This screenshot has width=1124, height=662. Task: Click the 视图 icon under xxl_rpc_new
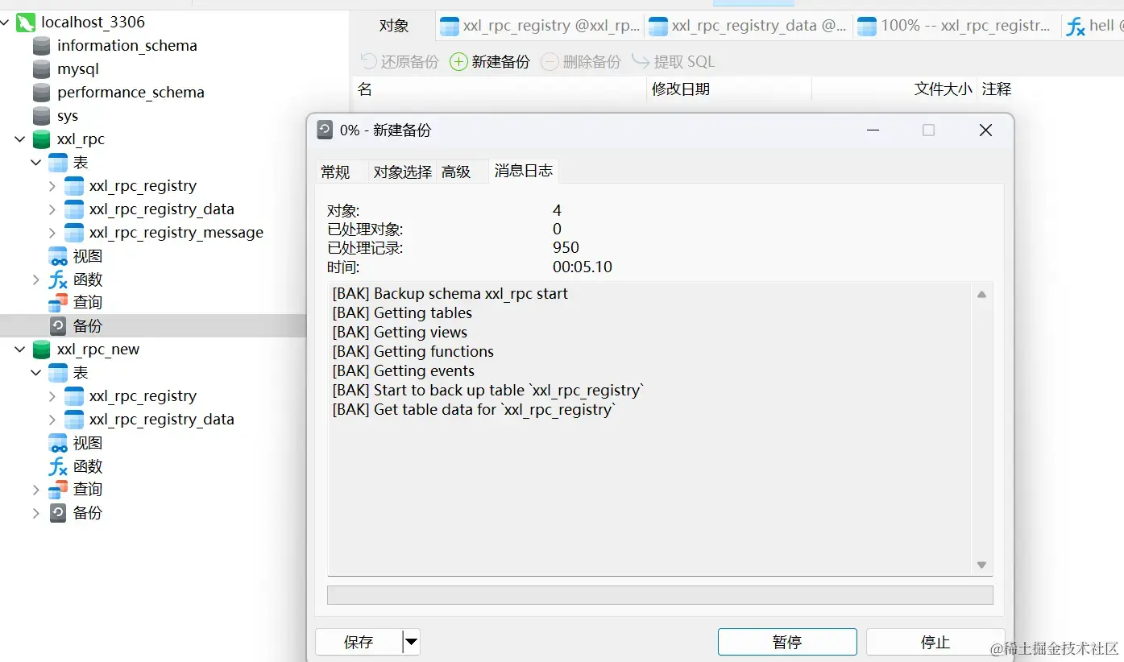58,443
